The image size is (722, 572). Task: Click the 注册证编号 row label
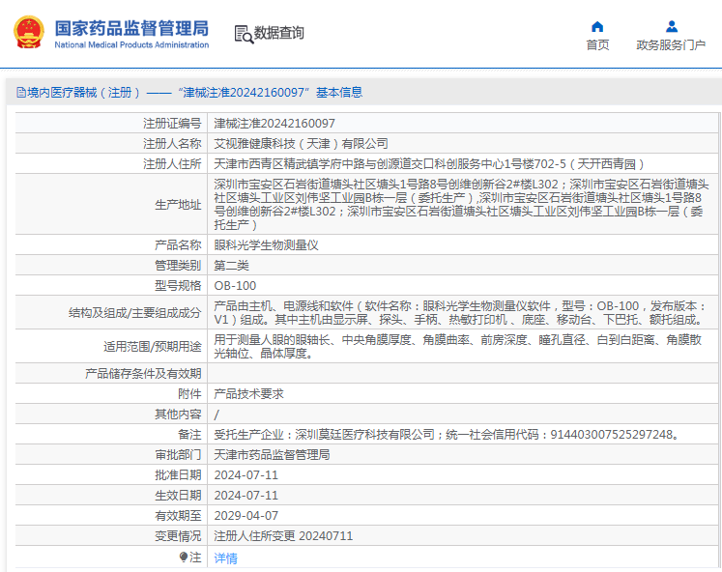pyautogui.click(x=172, y=124)
